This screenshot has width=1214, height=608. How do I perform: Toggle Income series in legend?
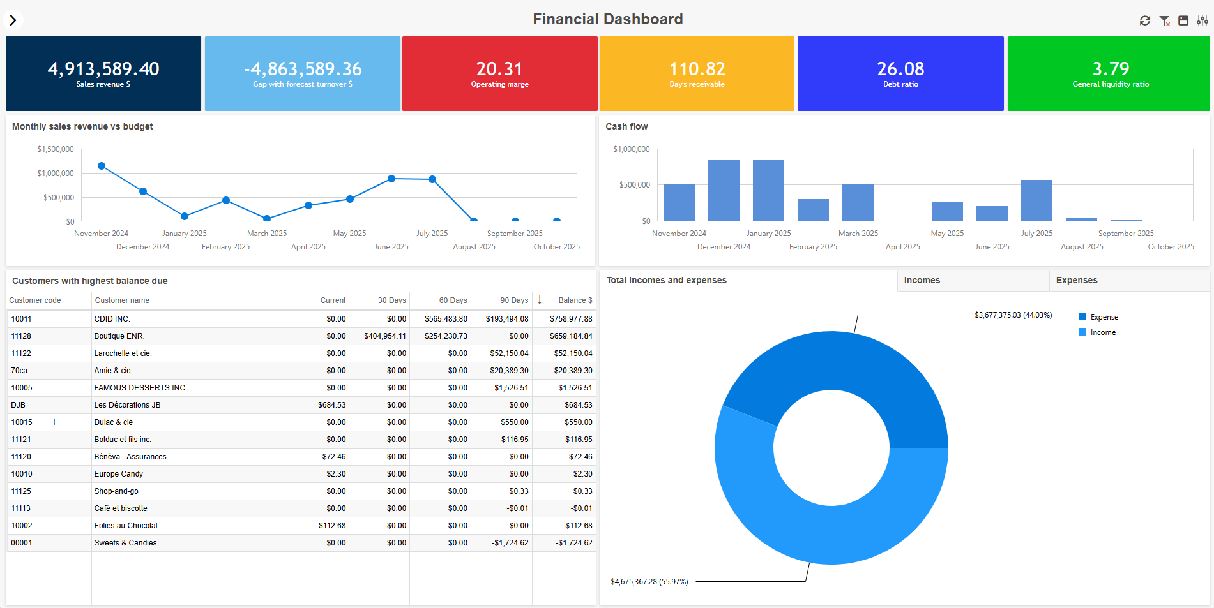pos(1102,332)
